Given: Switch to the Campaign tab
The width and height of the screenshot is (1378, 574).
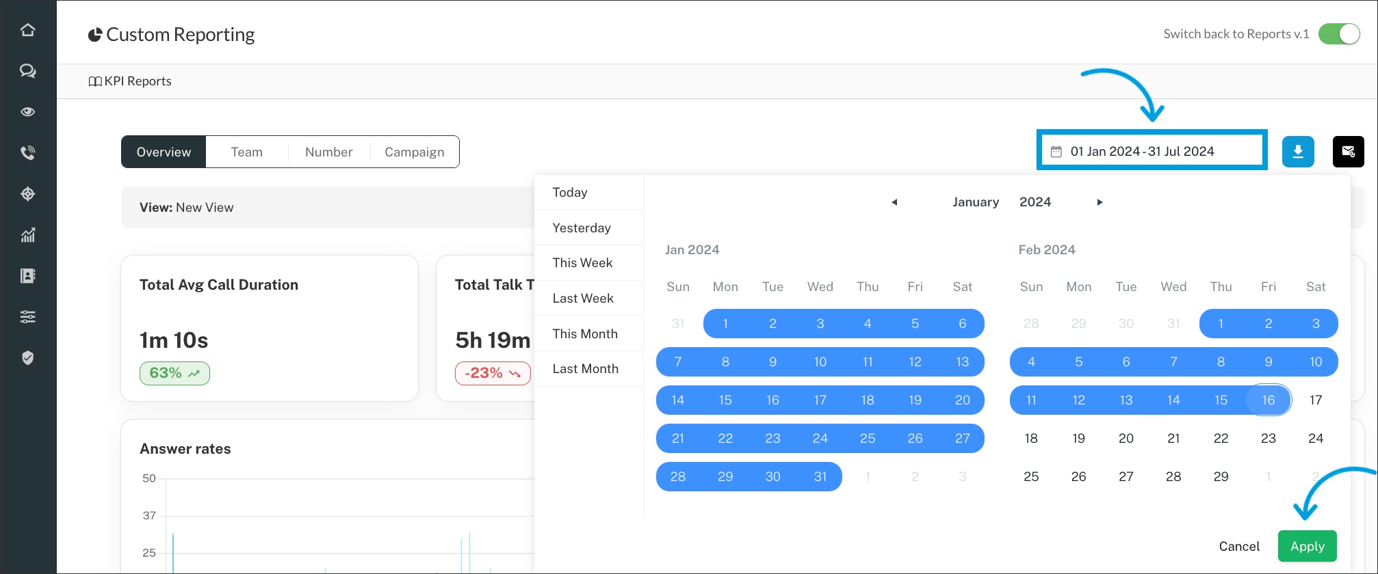Looking at the screenshot, I should (x=414, y=152).
